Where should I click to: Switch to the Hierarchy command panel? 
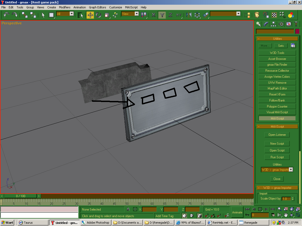pos(273,24)
